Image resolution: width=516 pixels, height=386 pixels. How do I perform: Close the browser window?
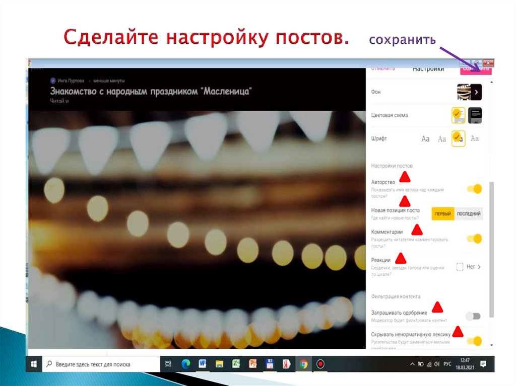coord(488,62)
